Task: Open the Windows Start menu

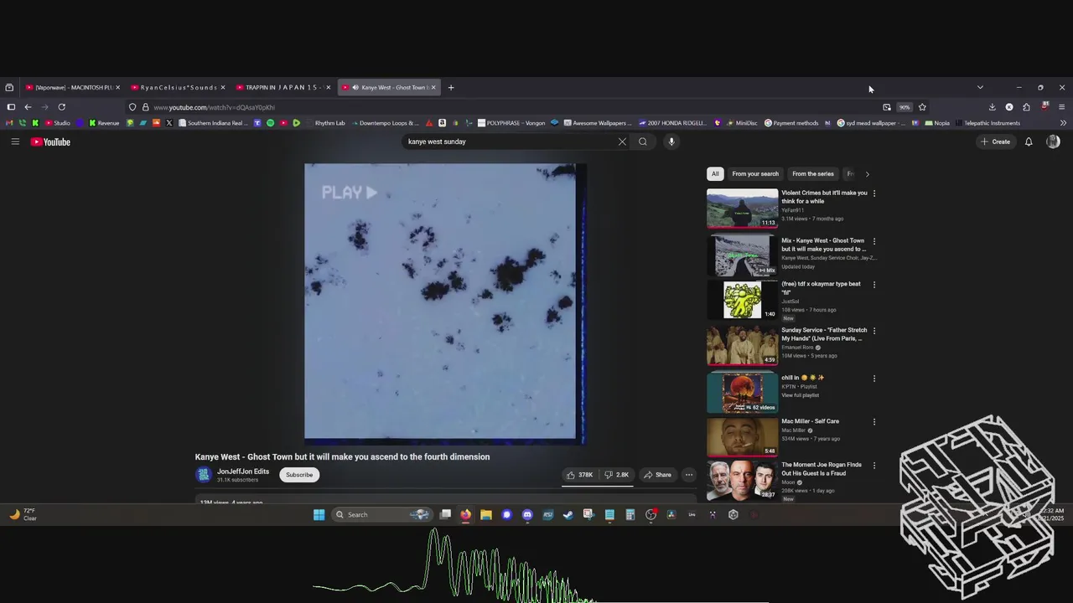Action: [x=319, y=515]
